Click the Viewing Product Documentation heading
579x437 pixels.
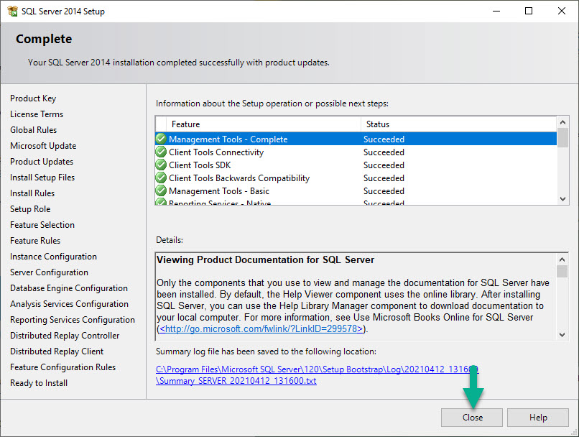pyautogui.click(x=266, y=260)
